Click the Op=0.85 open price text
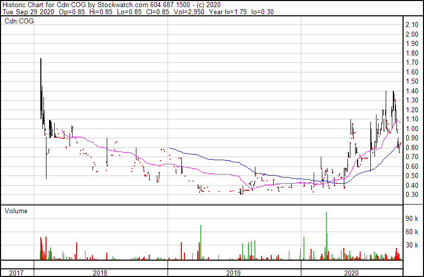 pos(72,12)
